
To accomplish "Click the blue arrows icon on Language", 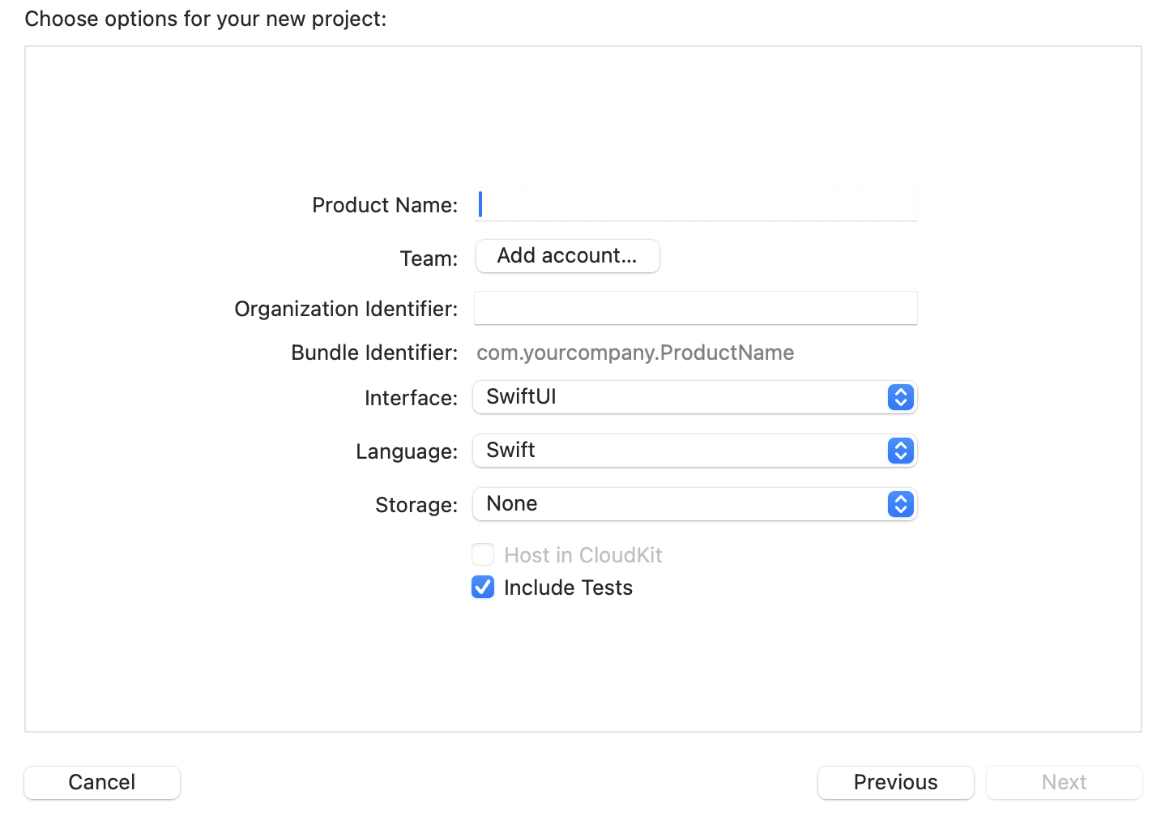I will (x=900, y=451).
